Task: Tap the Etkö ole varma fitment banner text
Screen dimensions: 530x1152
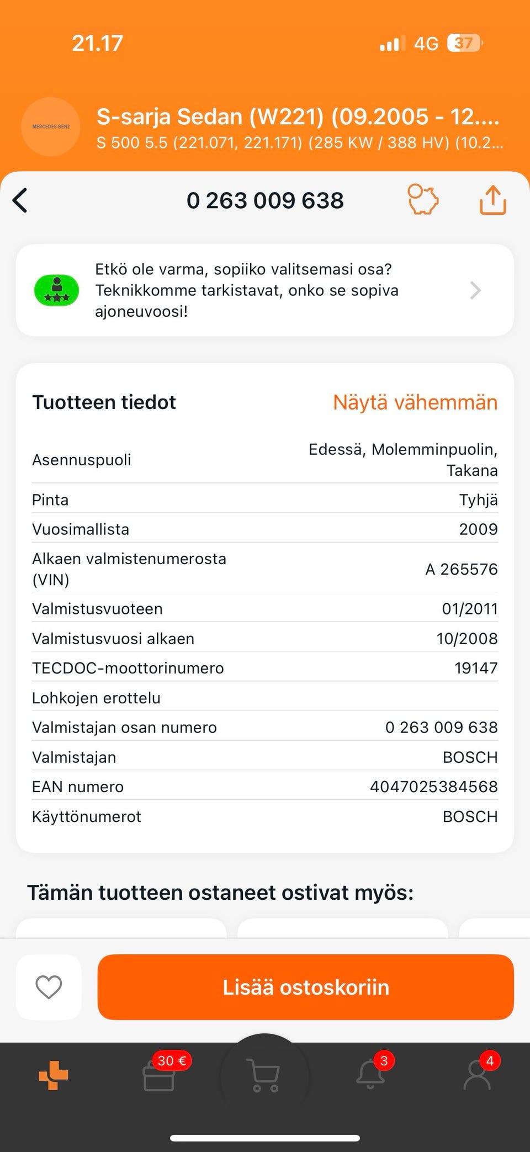Action: pos(247,290)
